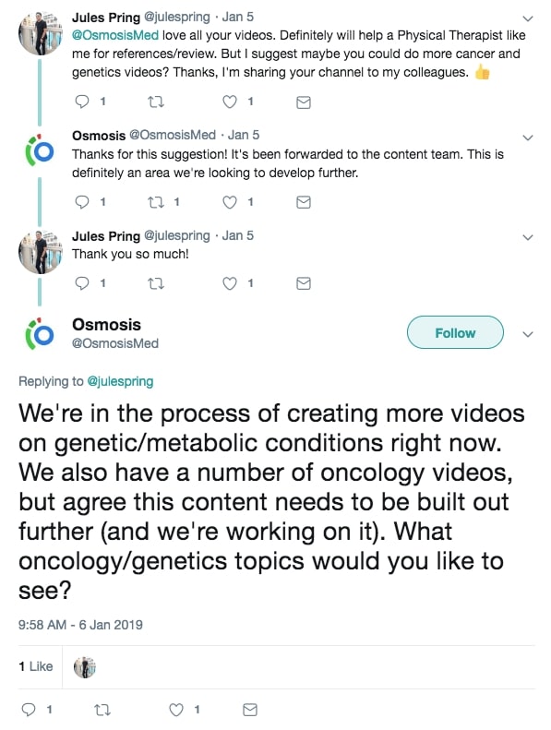Open the liker's avatar next to 1 Like
This screenshot has width=551, height=730.
point(85,667)
